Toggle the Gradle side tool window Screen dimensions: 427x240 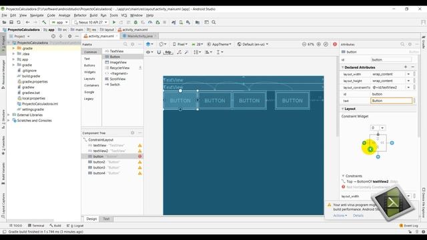click(424, 42)
